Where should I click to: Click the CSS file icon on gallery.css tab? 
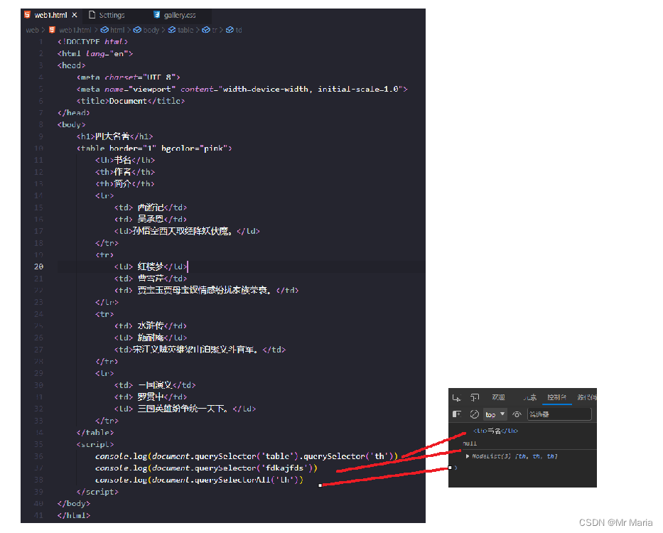click(157, 15)
